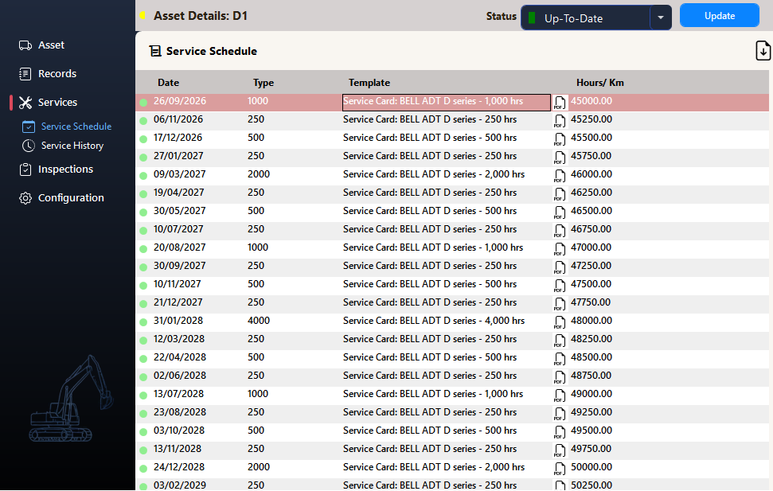Click the Records list icon in sidebar
Viewport: 773px width, 491px height.
point(25,74)
